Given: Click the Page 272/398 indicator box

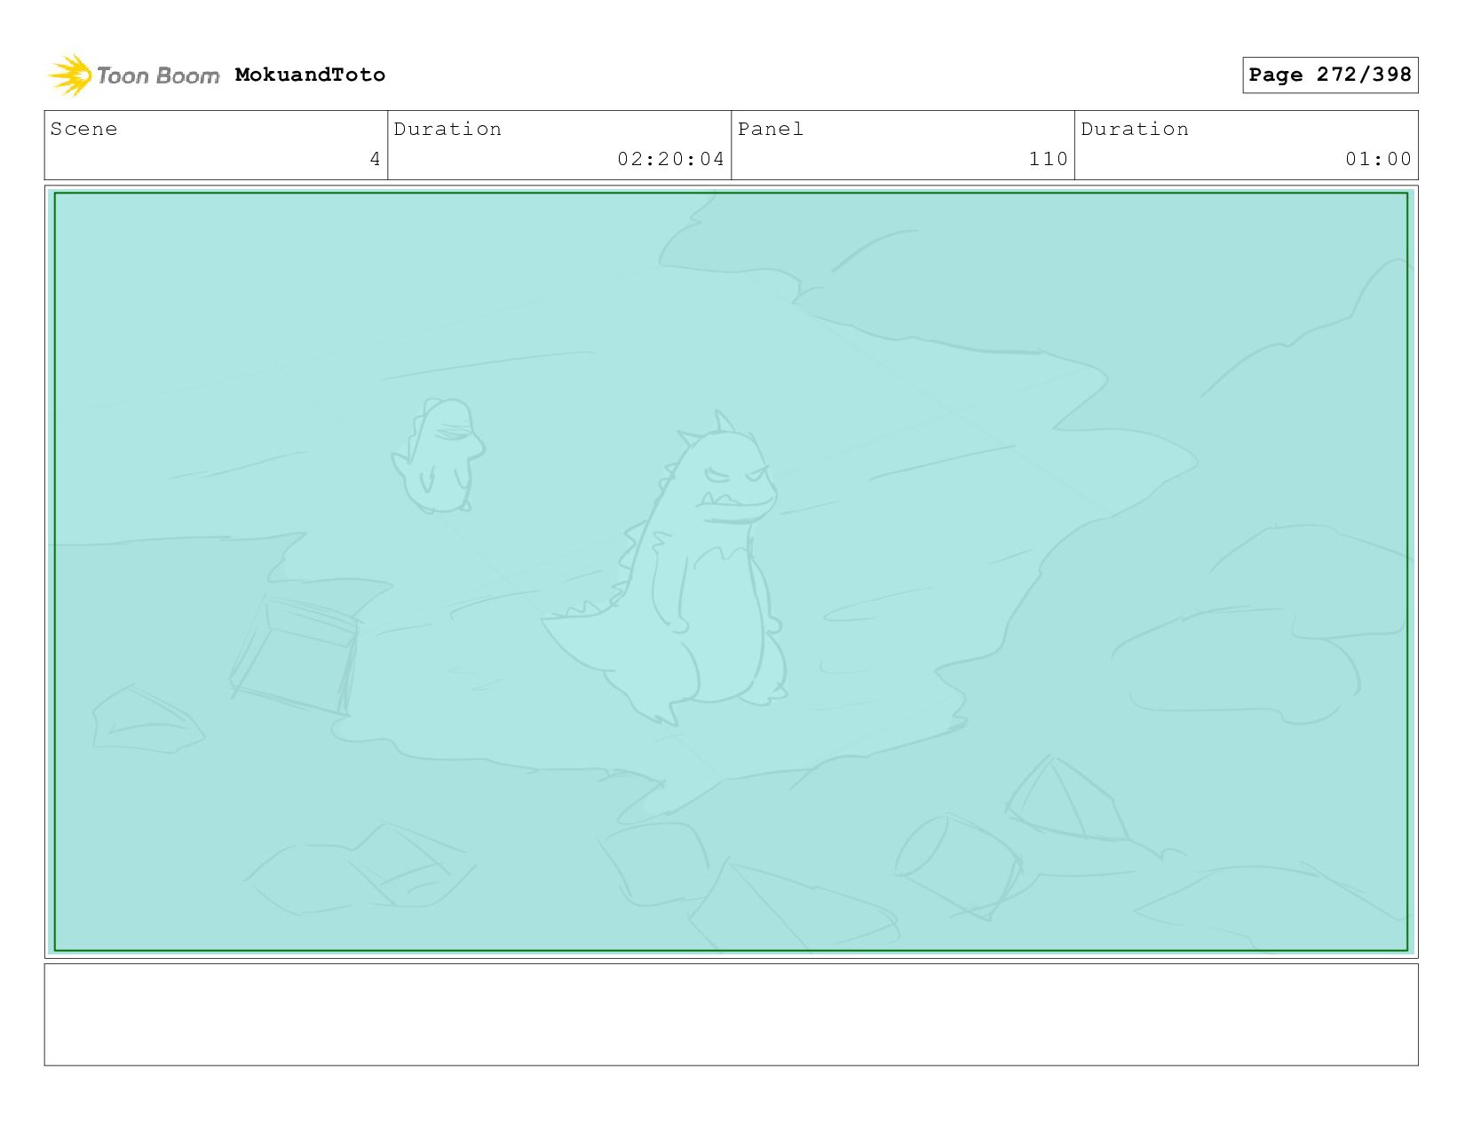Looking at the screenshot, I should [x=1330, y=75].
